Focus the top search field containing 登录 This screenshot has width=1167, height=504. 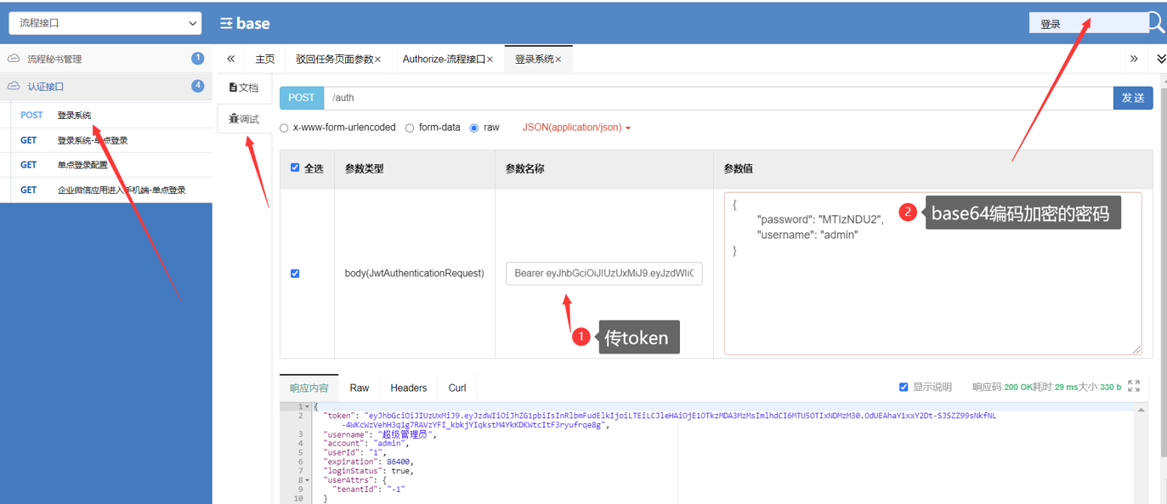[1088, 23]
